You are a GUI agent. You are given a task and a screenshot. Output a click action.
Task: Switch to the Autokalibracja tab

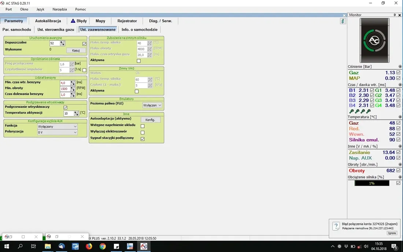[48, 21]
